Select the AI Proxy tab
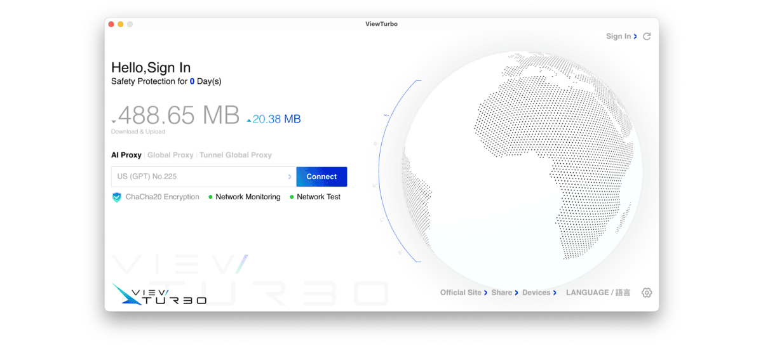The image size is (763, 346). coord(126,155)
